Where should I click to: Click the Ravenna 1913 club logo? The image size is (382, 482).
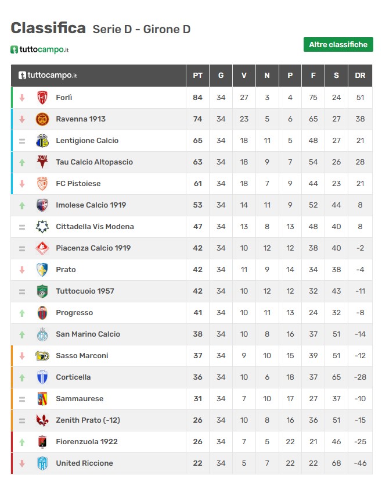click(x=42, y=119)
